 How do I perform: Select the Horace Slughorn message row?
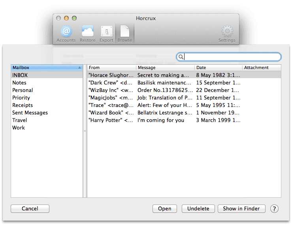(x=184, y=75)
